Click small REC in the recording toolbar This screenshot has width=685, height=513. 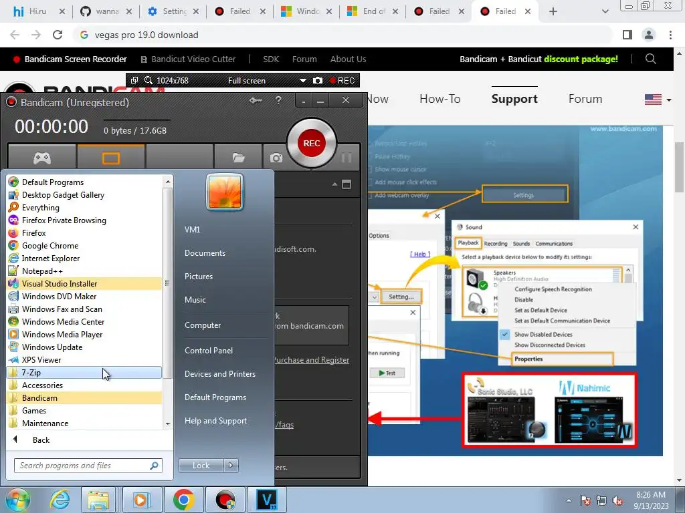pyautogui.click(x=342, y=80)
